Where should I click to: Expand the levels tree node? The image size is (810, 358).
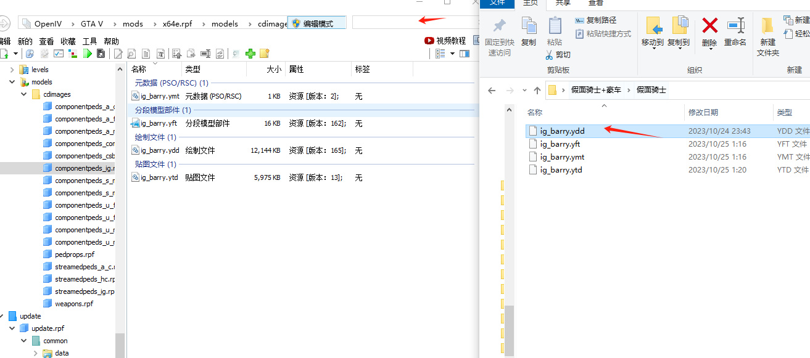click(12, 70)
